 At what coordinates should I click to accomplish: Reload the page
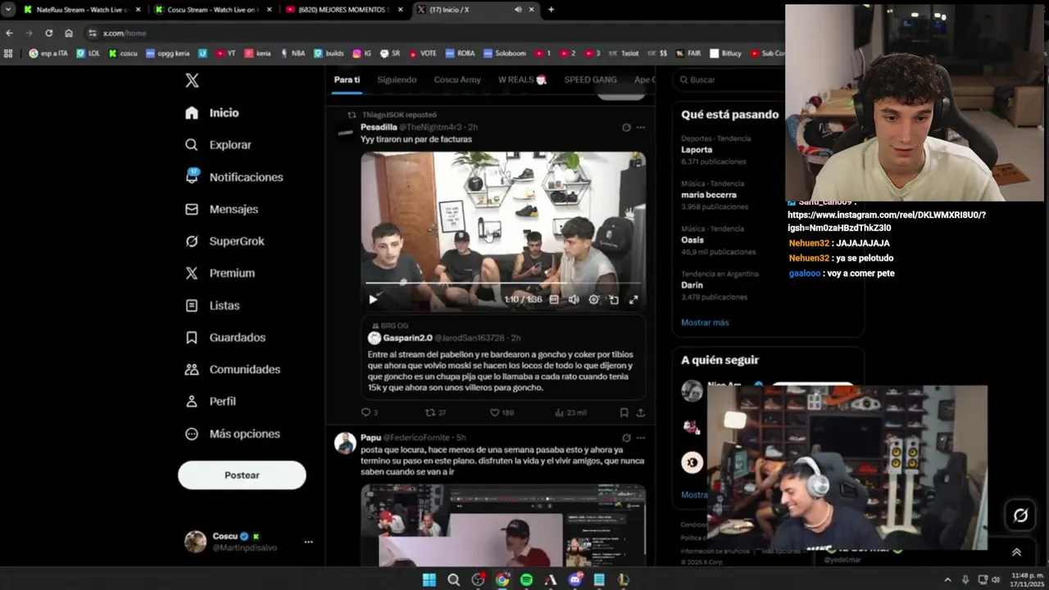pos(48,33)
